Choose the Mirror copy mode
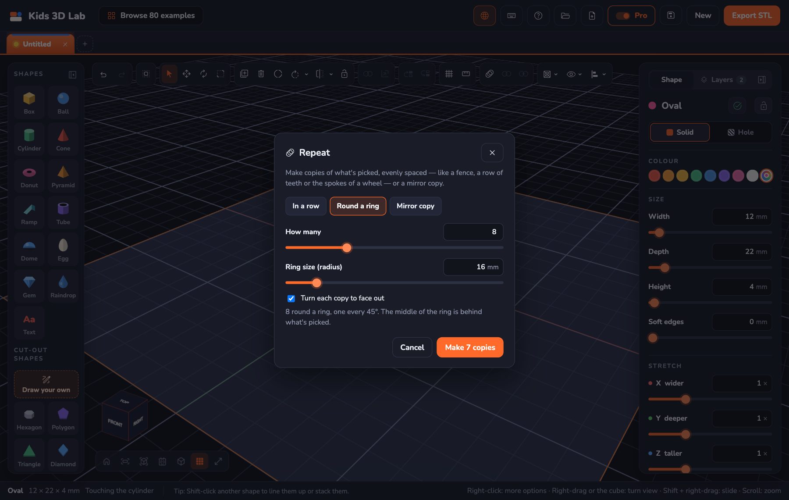The height and width of the screenshot is (500, 789). (415, 206)
